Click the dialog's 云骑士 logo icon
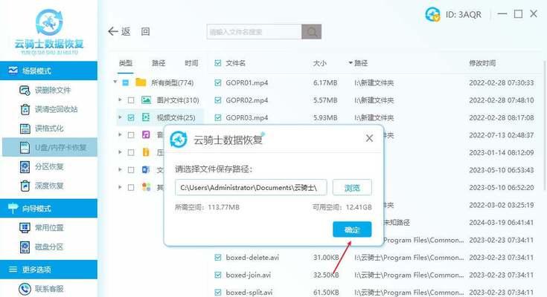Screen dimensions: 547x297 pos(179,140)
